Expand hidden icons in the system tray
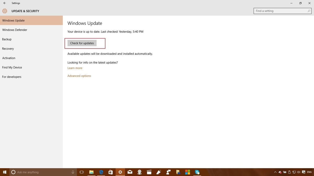 click(275, 172)
